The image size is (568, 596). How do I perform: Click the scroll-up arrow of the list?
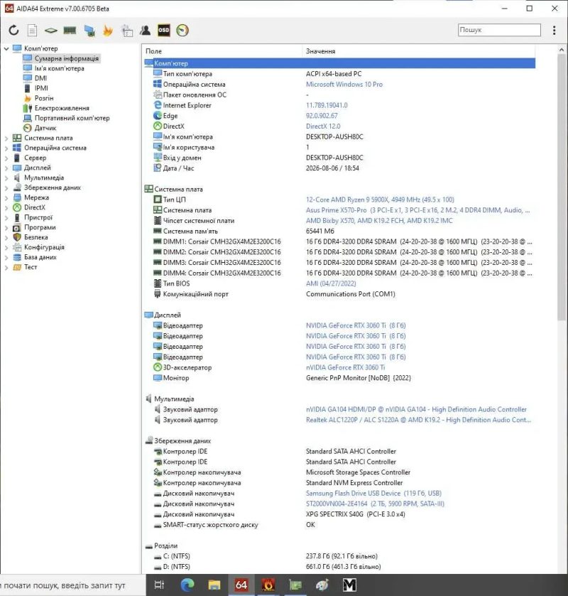(x=561, y=50)
